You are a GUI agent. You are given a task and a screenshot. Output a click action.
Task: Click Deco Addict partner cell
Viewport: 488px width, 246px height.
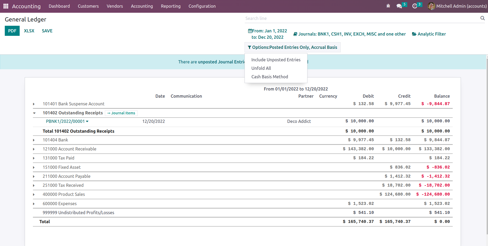click(299, 121)
